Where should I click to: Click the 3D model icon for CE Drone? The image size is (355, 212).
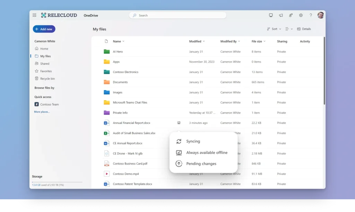point(107,153)
